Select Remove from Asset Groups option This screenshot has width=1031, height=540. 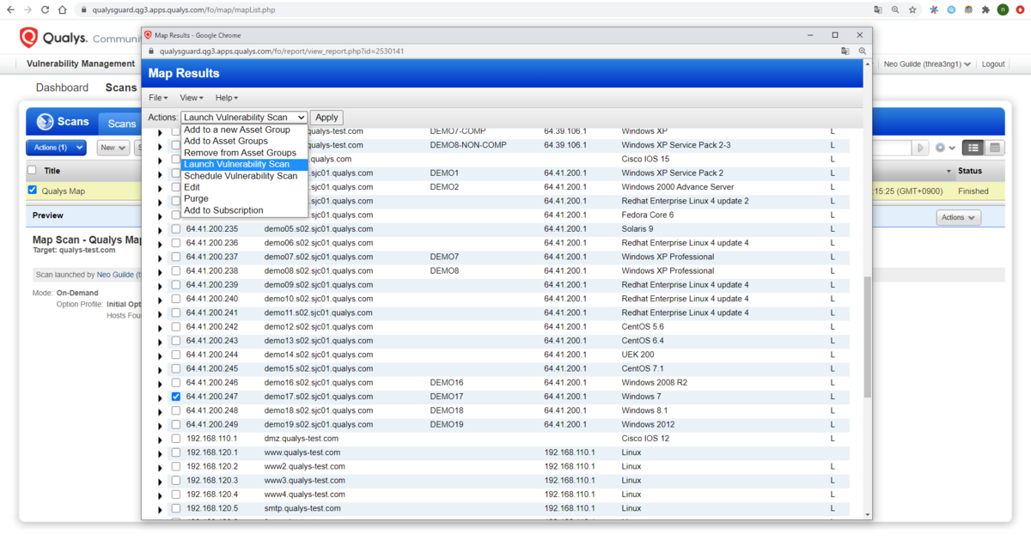pyautogui.click(x=244, y=153)
